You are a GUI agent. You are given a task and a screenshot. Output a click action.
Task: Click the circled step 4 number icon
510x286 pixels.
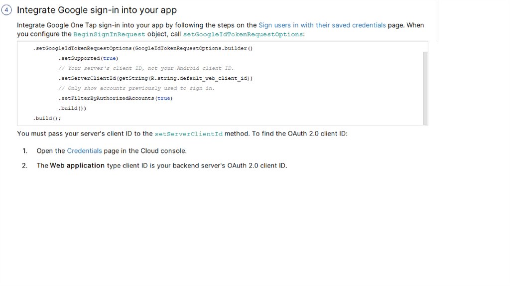[x=7, y=10]
